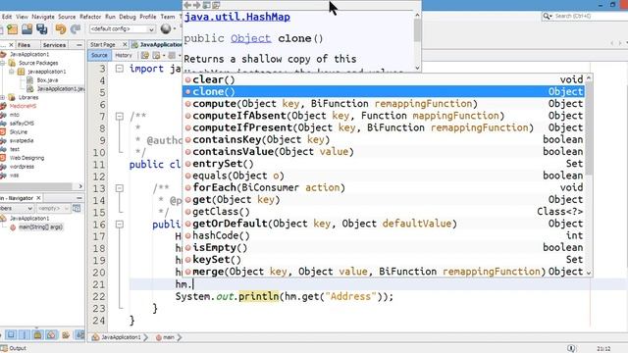The width and height of the screenshot is (628, 353).
Task: Open the Debug menu
Action: pos(128,17)
